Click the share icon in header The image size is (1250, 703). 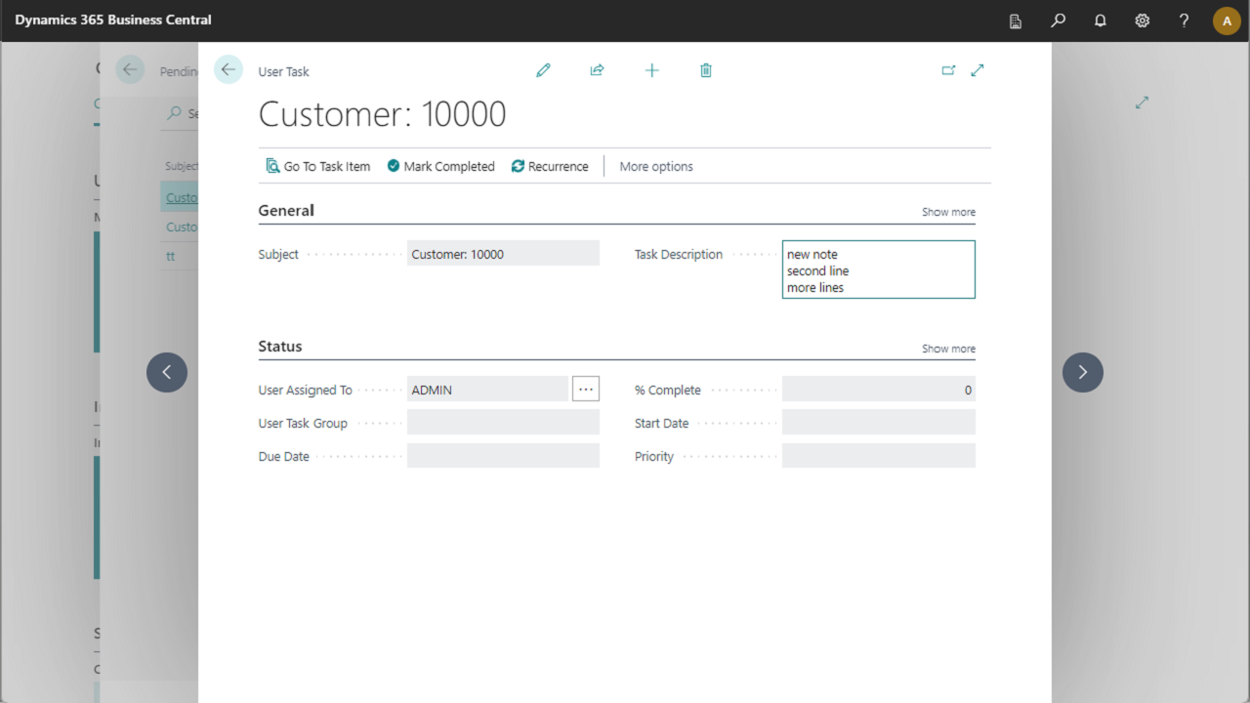597,70
